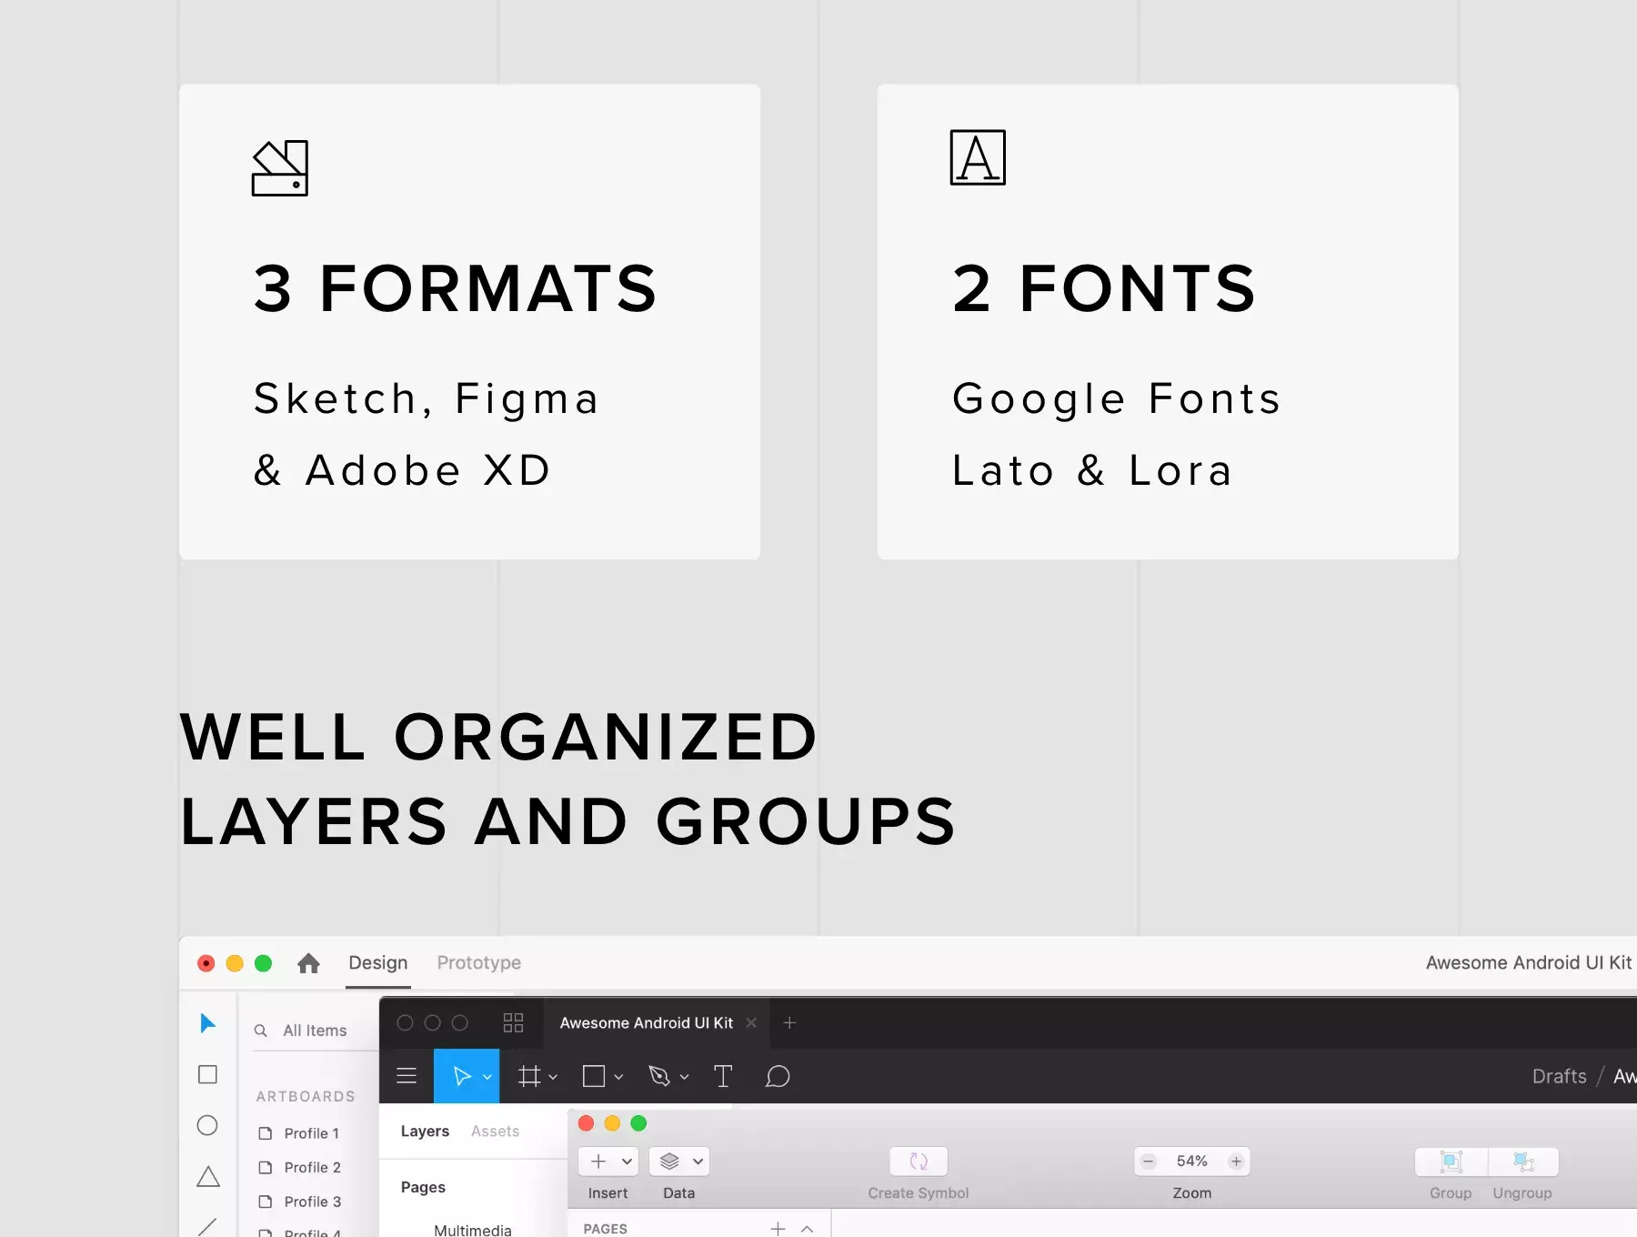Add a new Figma tab
Viewport: 1637px width, 1237px height.
tap(789, 1023)
